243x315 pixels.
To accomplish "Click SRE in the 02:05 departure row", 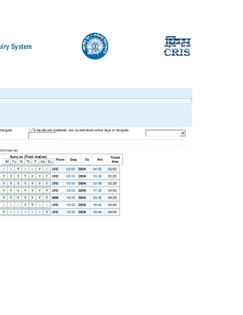I will (x=55, y=169).
